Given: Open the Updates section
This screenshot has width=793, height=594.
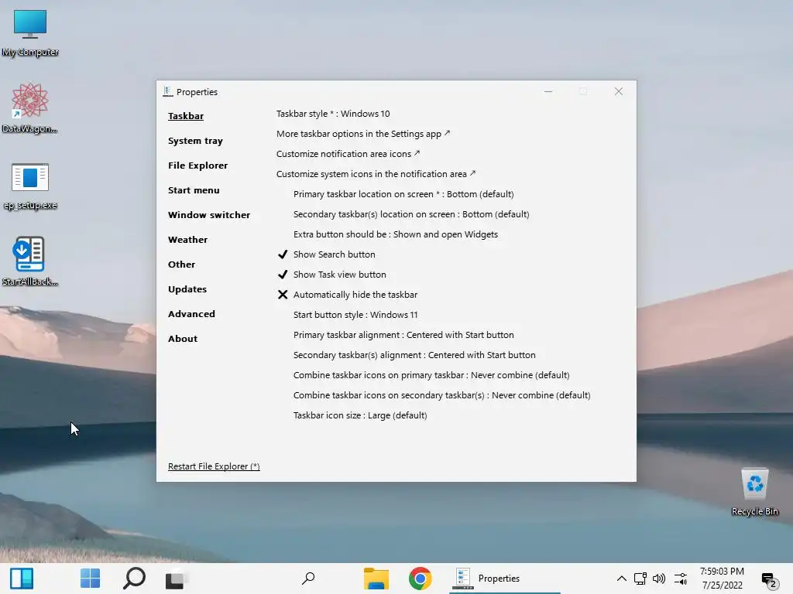Looking at the screenshot, I should (x=187, y=289).
